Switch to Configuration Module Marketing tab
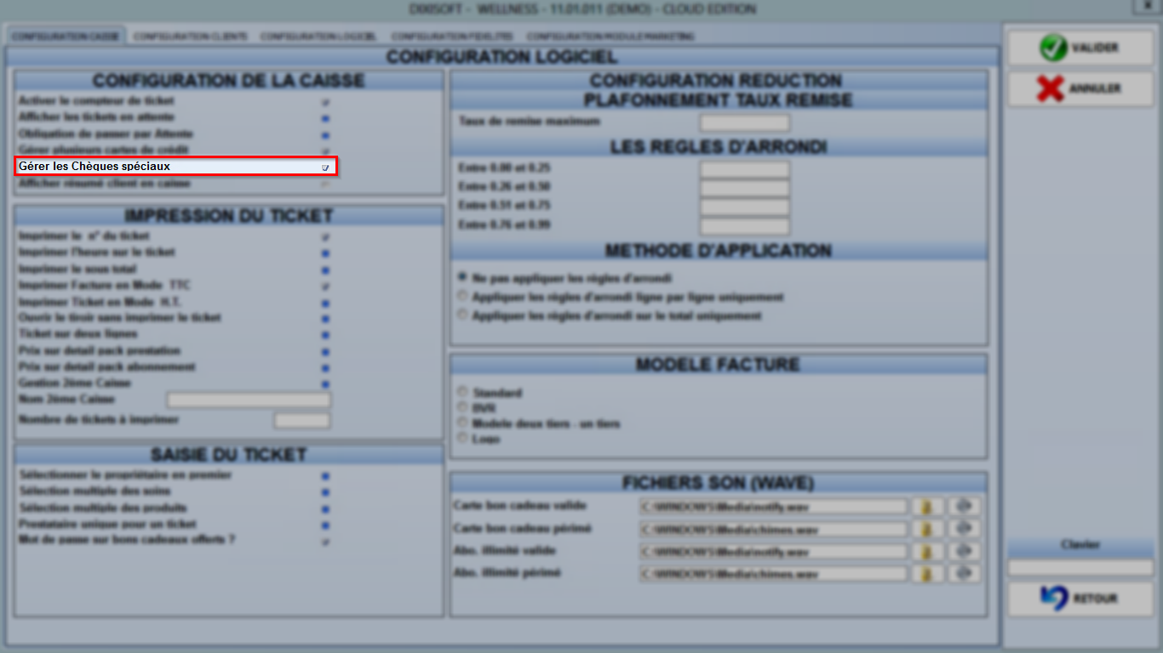This screenshot has height=653, width=1163. click(x=610, y=37)
